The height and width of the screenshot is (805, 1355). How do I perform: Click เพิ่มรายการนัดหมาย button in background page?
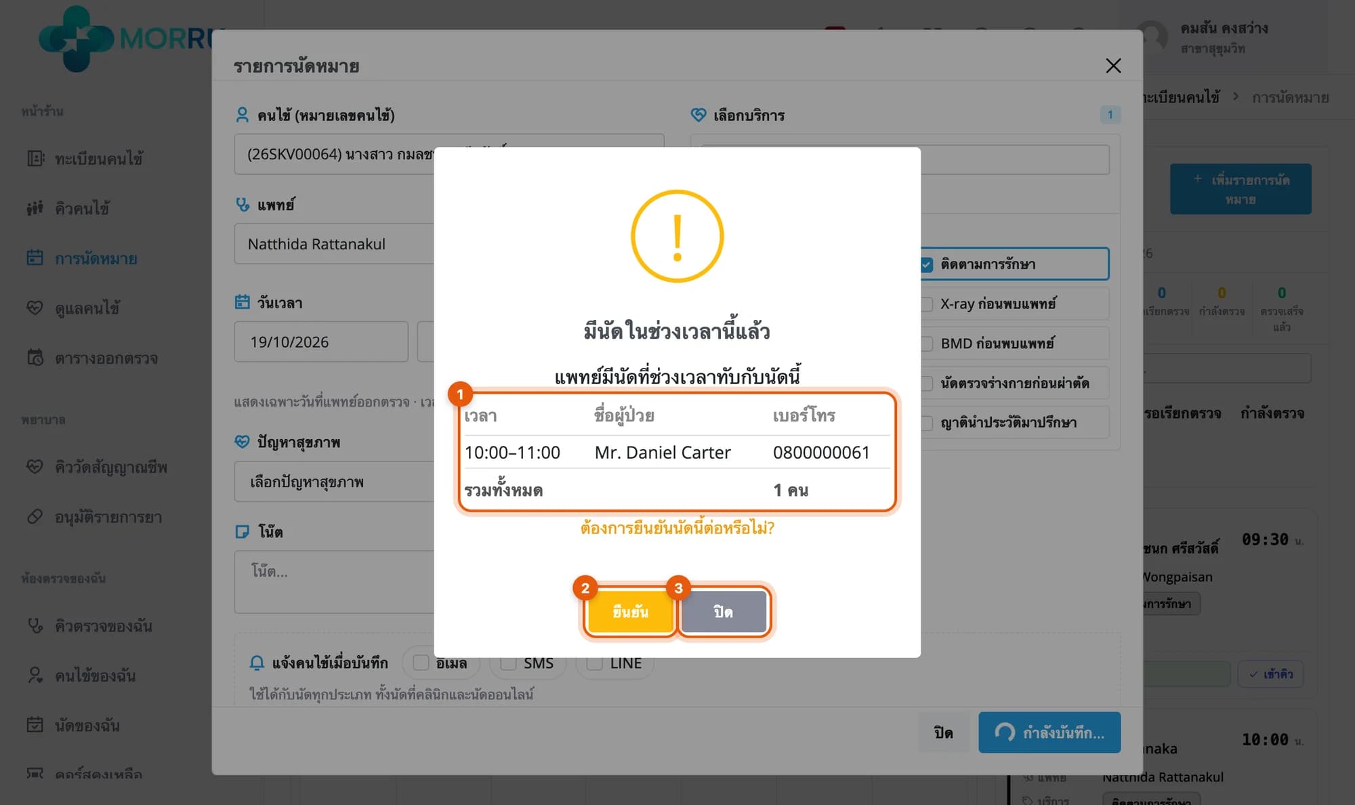1241,189
